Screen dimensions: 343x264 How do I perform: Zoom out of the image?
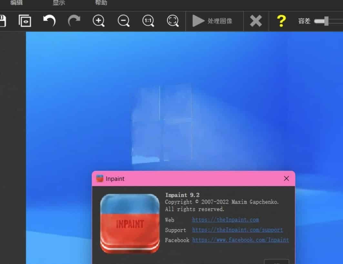pyautogui.click(x=123, y=21)
